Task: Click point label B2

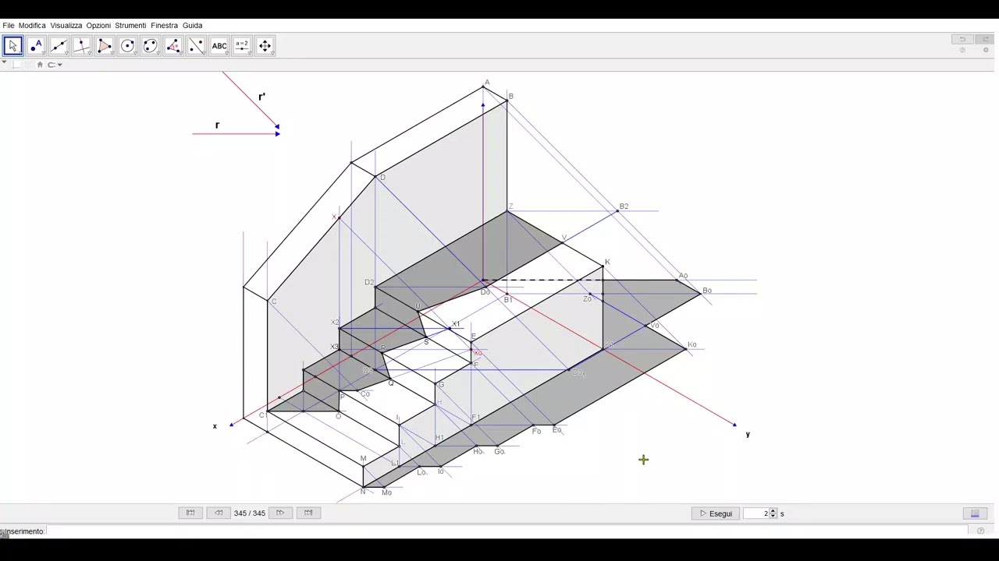Action: 624,206
